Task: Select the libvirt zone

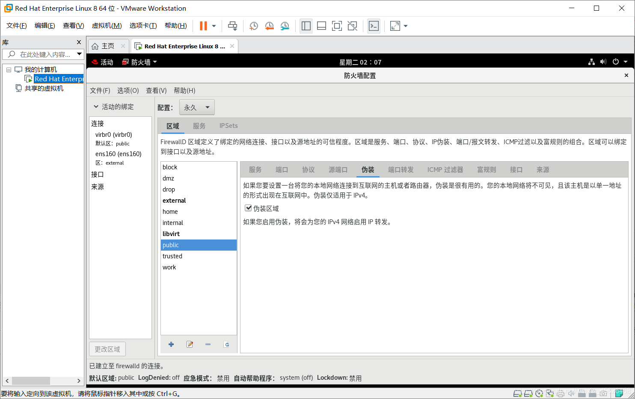Action: pyautogui.click(x=199, y=234)
